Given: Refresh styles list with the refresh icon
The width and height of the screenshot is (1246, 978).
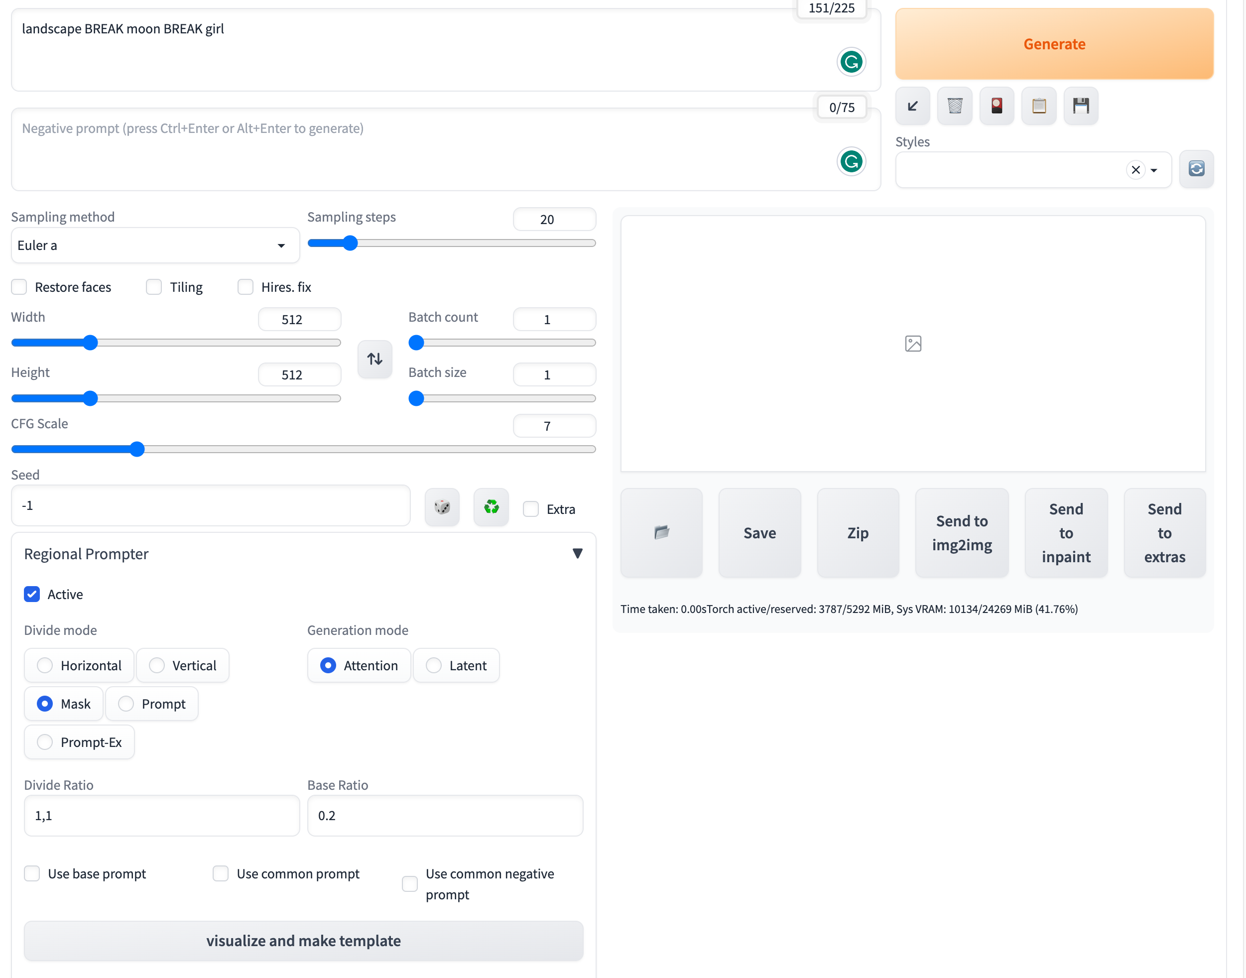Looking at the screenshot, I should 1196,169.
